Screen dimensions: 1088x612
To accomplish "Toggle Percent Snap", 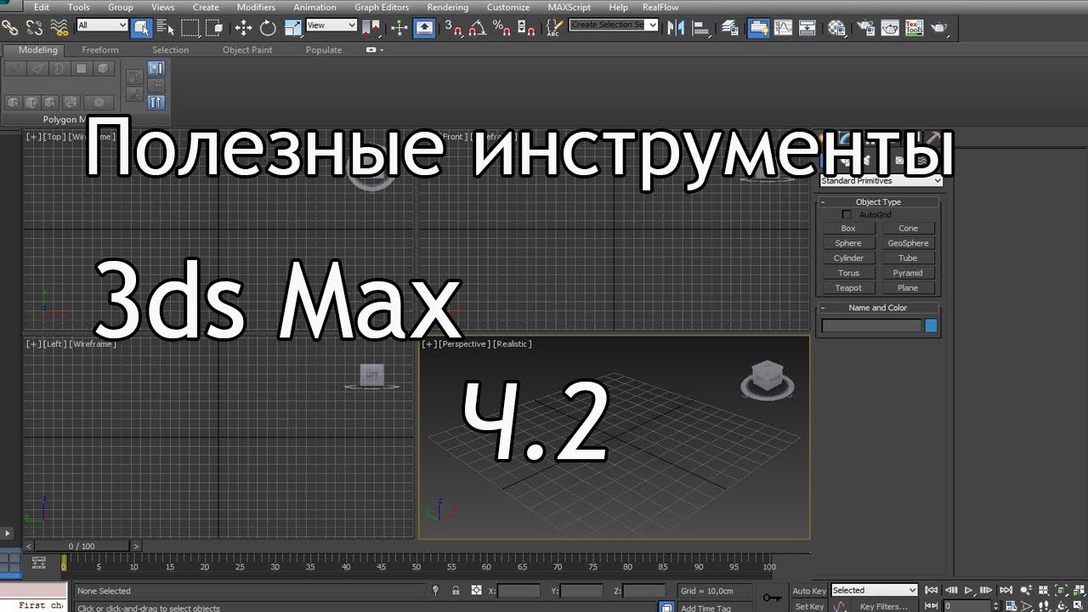I will (x=501, y=27).
